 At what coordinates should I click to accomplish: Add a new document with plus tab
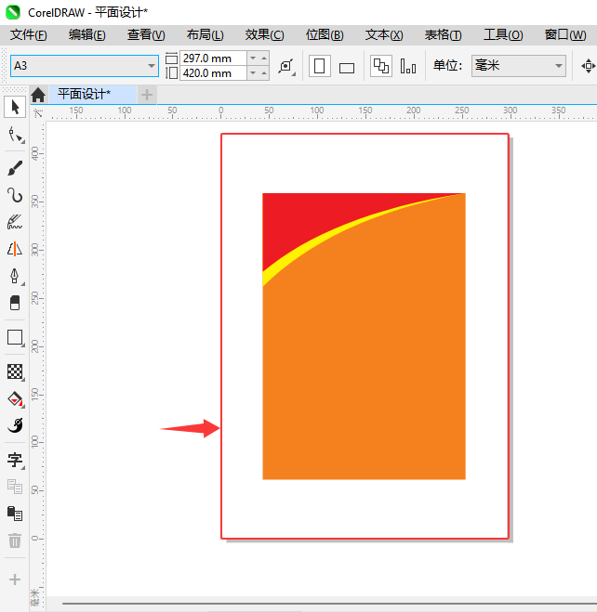[x=147, y=95]
